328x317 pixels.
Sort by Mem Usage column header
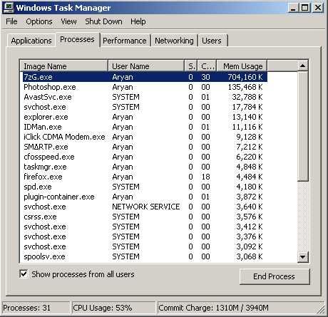(x=242, y=66)
